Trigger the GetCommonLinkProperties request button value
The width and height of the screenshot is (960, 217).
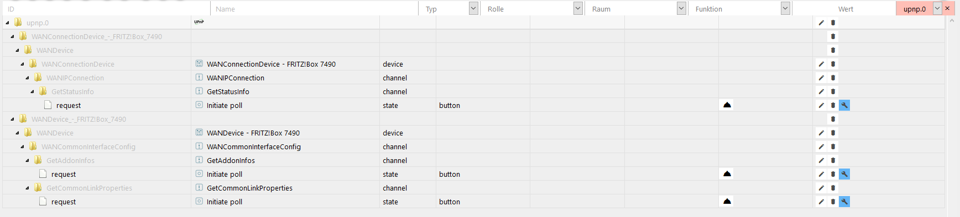pyautogui.click(x=727, y=201)
